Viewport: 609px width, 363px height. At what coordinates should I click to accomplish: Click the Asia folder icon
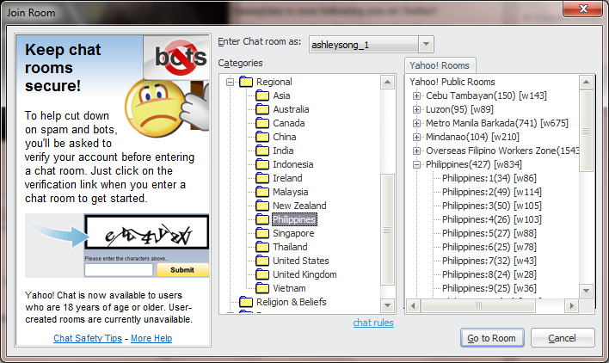tap(262, 95)
